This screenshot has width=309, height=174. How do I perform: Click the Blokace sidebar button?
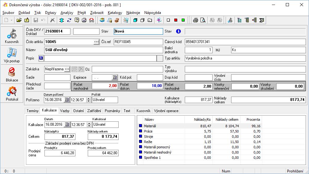click(x=12, y=74)
